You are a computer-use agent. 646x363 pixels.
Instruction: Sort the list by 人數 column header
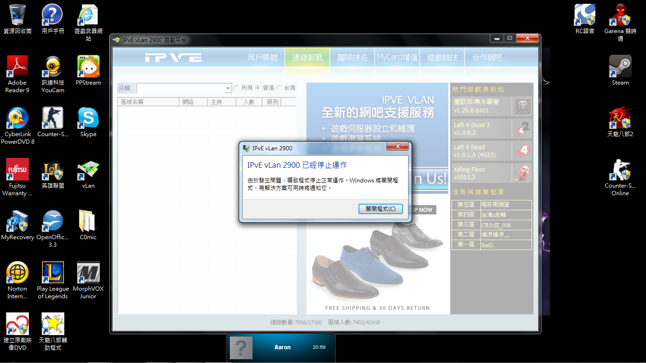(x=249, y=102)
